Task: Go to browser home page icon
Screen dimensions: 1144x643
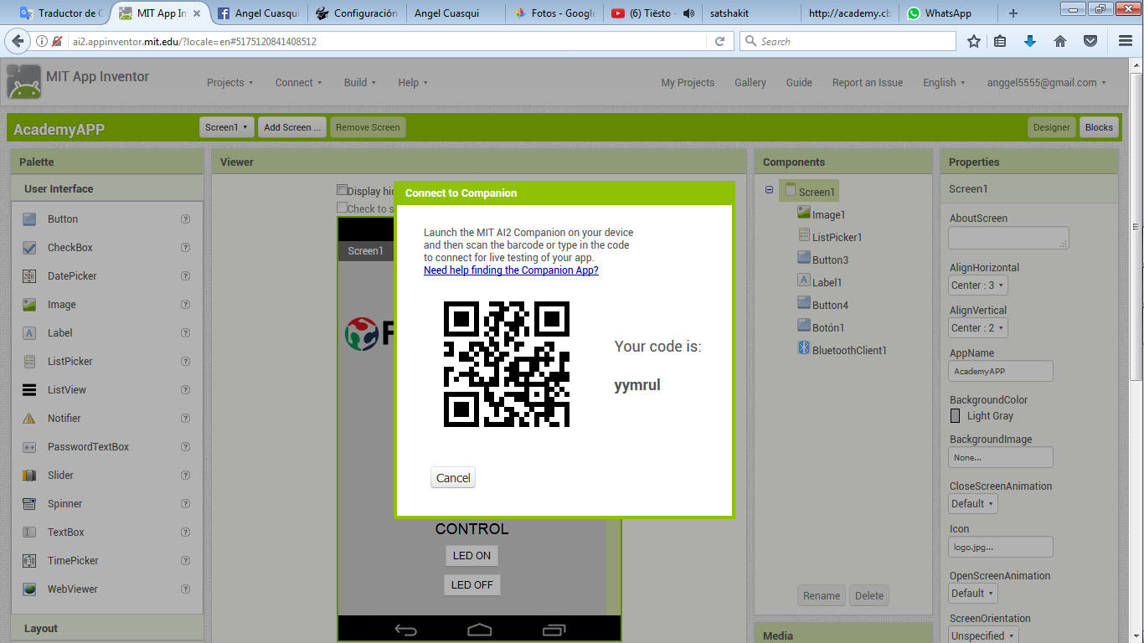Action: pos(1059,41)
